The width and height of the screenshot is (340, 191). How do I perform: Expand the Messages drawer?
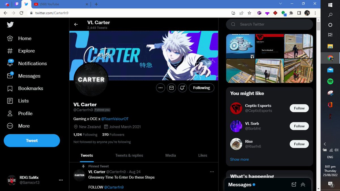303,184
